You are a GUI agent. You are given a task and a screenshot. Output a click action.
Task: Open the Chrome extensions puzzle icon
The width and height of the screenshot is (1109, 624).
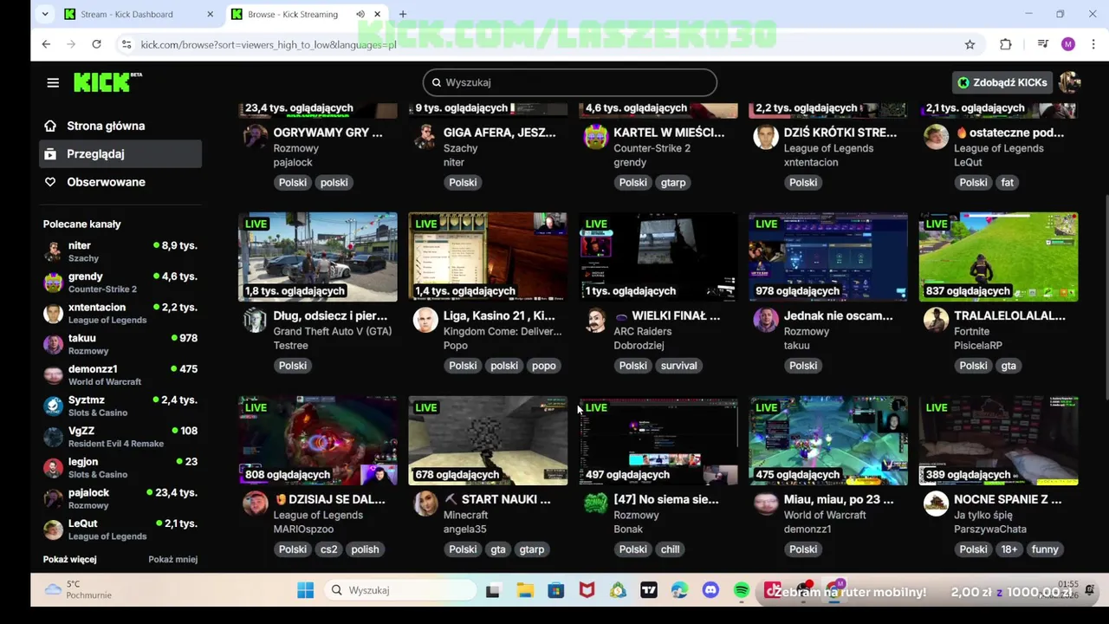pos(1005,44)
